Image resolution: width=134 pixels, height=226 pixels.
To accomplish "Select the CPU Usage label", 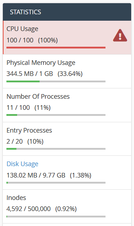I will click(22, 29).
